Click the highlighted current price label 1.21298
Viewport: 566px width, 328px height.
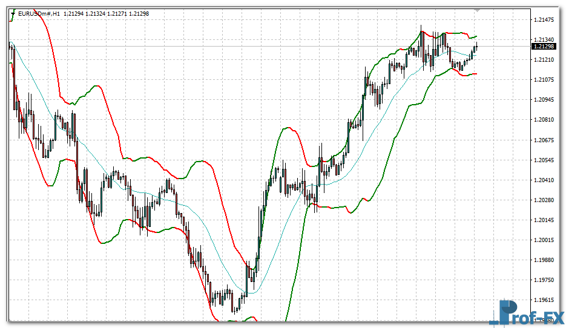click(544, 47)
